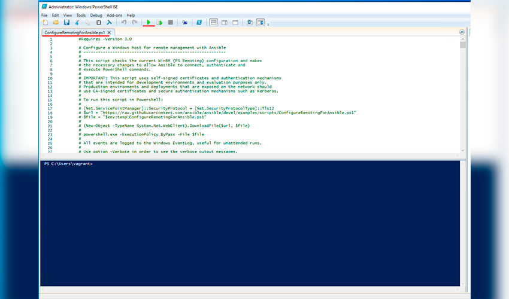The height and width of the screenshot is (299, 509).
Task: Script pane scrollbar down arrow
Action: pyautogui.click(x=462, y=150)
